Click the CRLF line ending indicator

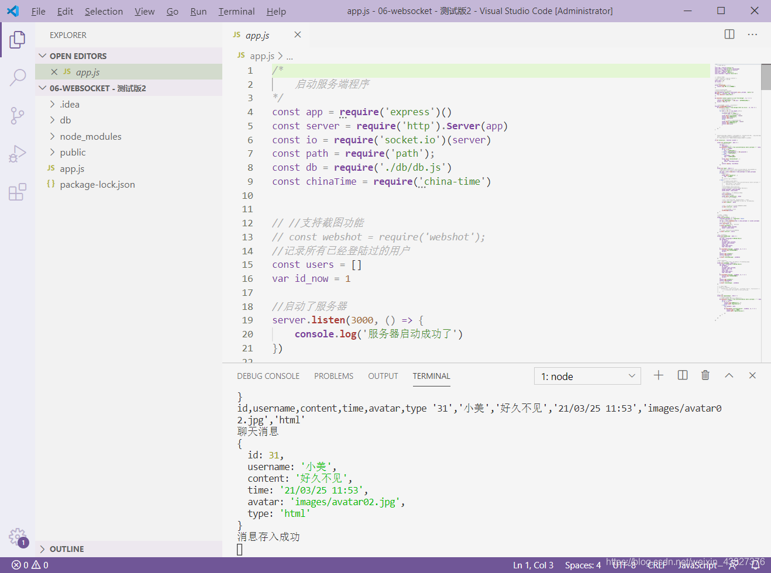click(x=656, y=565)
